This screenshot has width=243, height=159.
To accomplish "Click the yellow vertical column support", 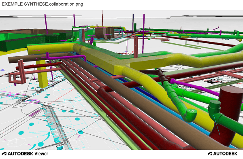I will click(42, 74).
